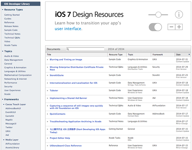Open the user interface link in banner
The image size is (192, 150).
pyautogui.click(x=68, y=29)
